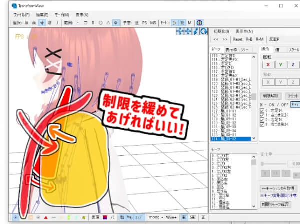This screenshot has height=224, width=300.
Task: Click the Reset button
Action: 238,38
